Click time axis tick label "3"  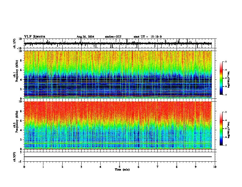point(81,167)
